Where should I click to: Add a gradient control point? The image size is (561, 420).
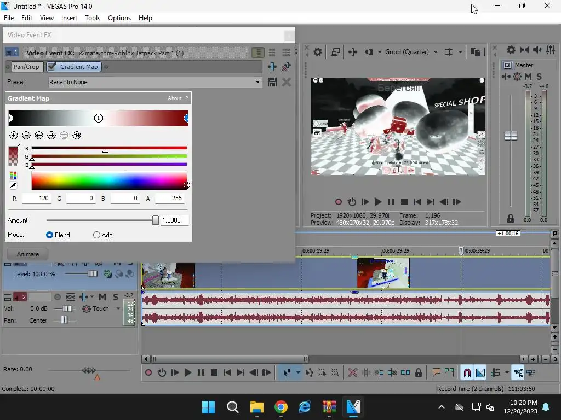coord(14,136)
